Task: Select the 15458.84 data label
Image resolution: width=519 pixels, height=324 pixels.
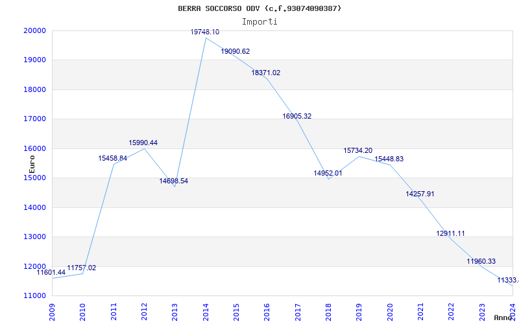Action: click(x=112, y=158)
